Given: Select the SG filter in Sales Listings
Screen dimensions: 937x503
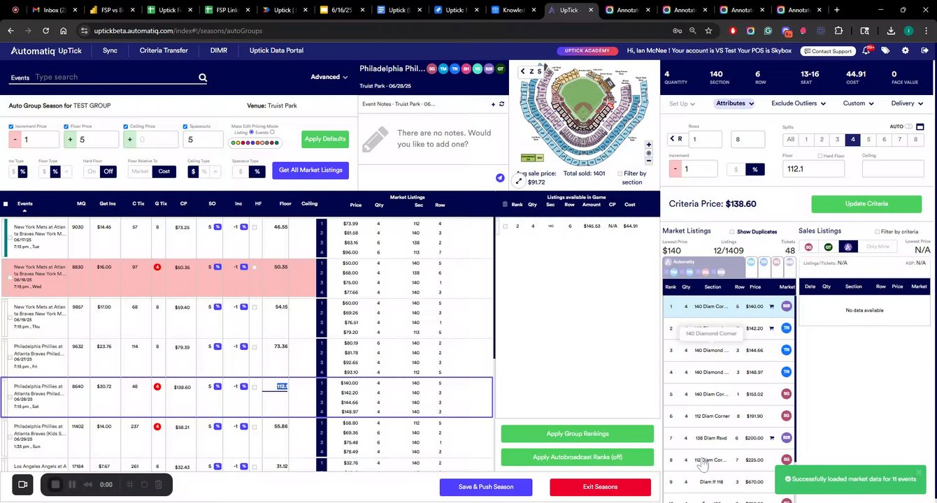Looking at the screenshot, I should click(x=809, y=247).
